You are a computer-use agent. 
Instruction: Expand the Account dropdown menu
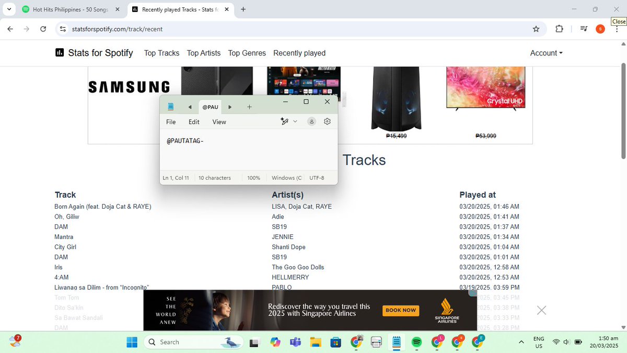click(x=546, y=53)
